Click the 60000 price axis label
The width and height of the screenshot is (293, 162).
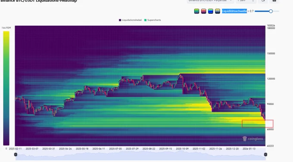click(270, 129)
